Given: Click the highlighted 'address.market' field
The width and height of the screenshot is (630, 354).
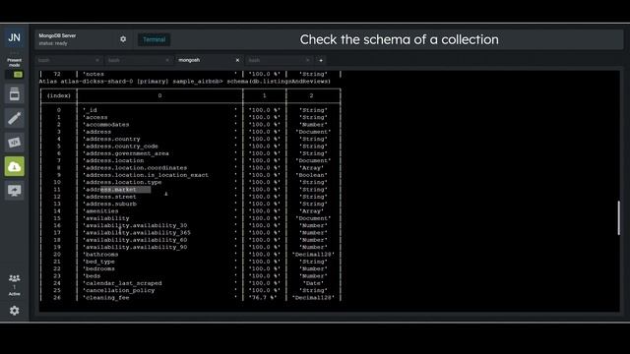Looking at the screenshot, I should pyautogui.click(x=109, y=190).
